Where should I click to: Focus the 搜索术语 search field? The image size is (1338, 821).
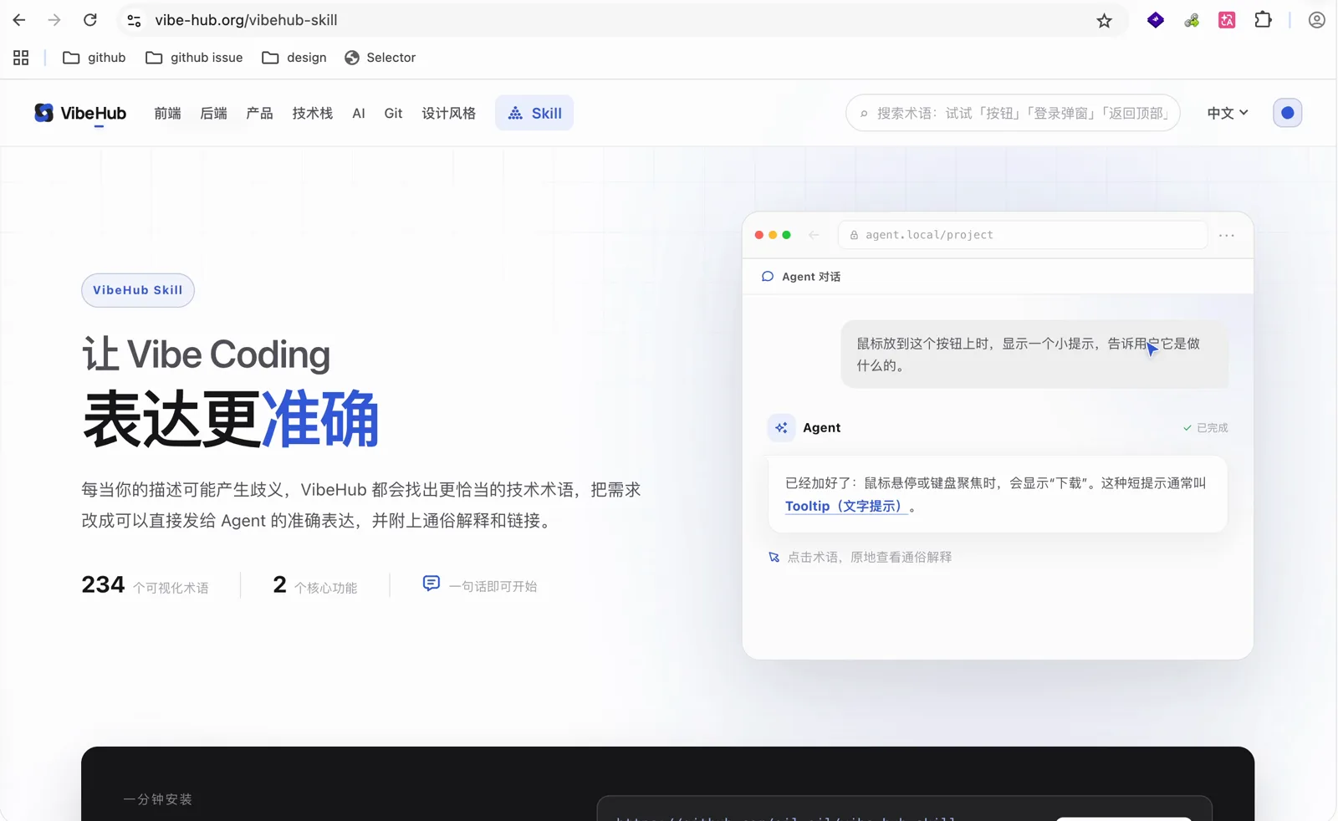tap(1013, 113)
